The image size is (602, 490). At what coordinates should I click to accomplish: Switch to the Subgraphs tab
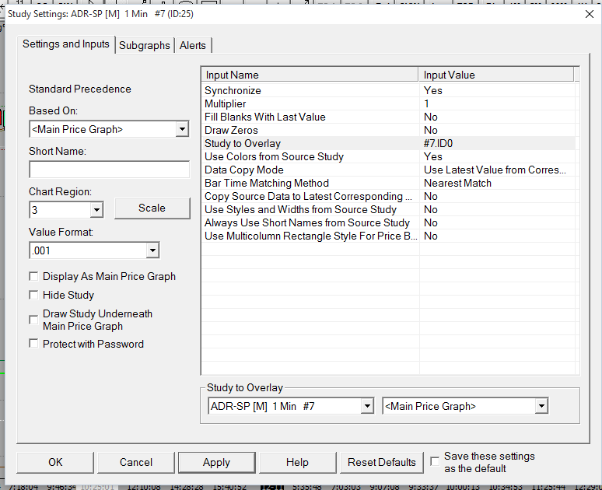[145, 45]
